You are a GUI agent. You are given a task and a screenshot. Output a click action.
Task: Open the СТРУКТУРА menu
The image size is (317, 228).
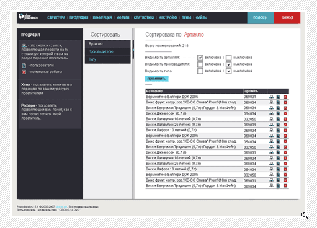[56, 17]
